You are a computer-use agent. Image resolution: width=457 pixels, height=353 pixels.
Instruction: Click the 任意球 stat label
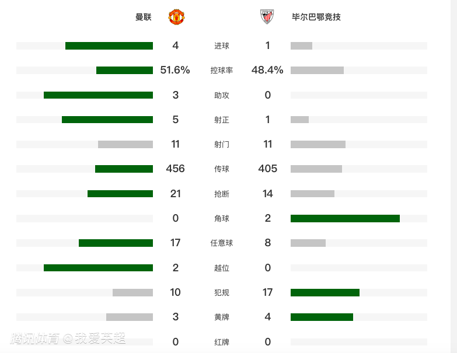click(x=222, y=243)
